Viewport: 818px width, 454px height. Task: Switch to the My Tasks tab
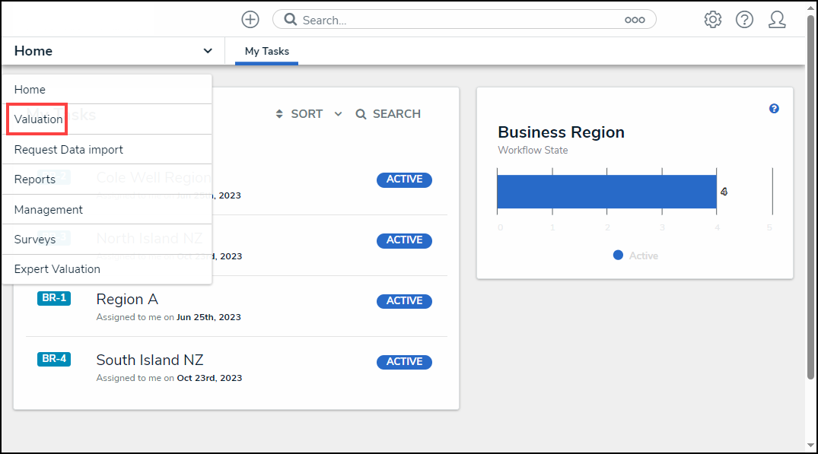tap(266, 51)
